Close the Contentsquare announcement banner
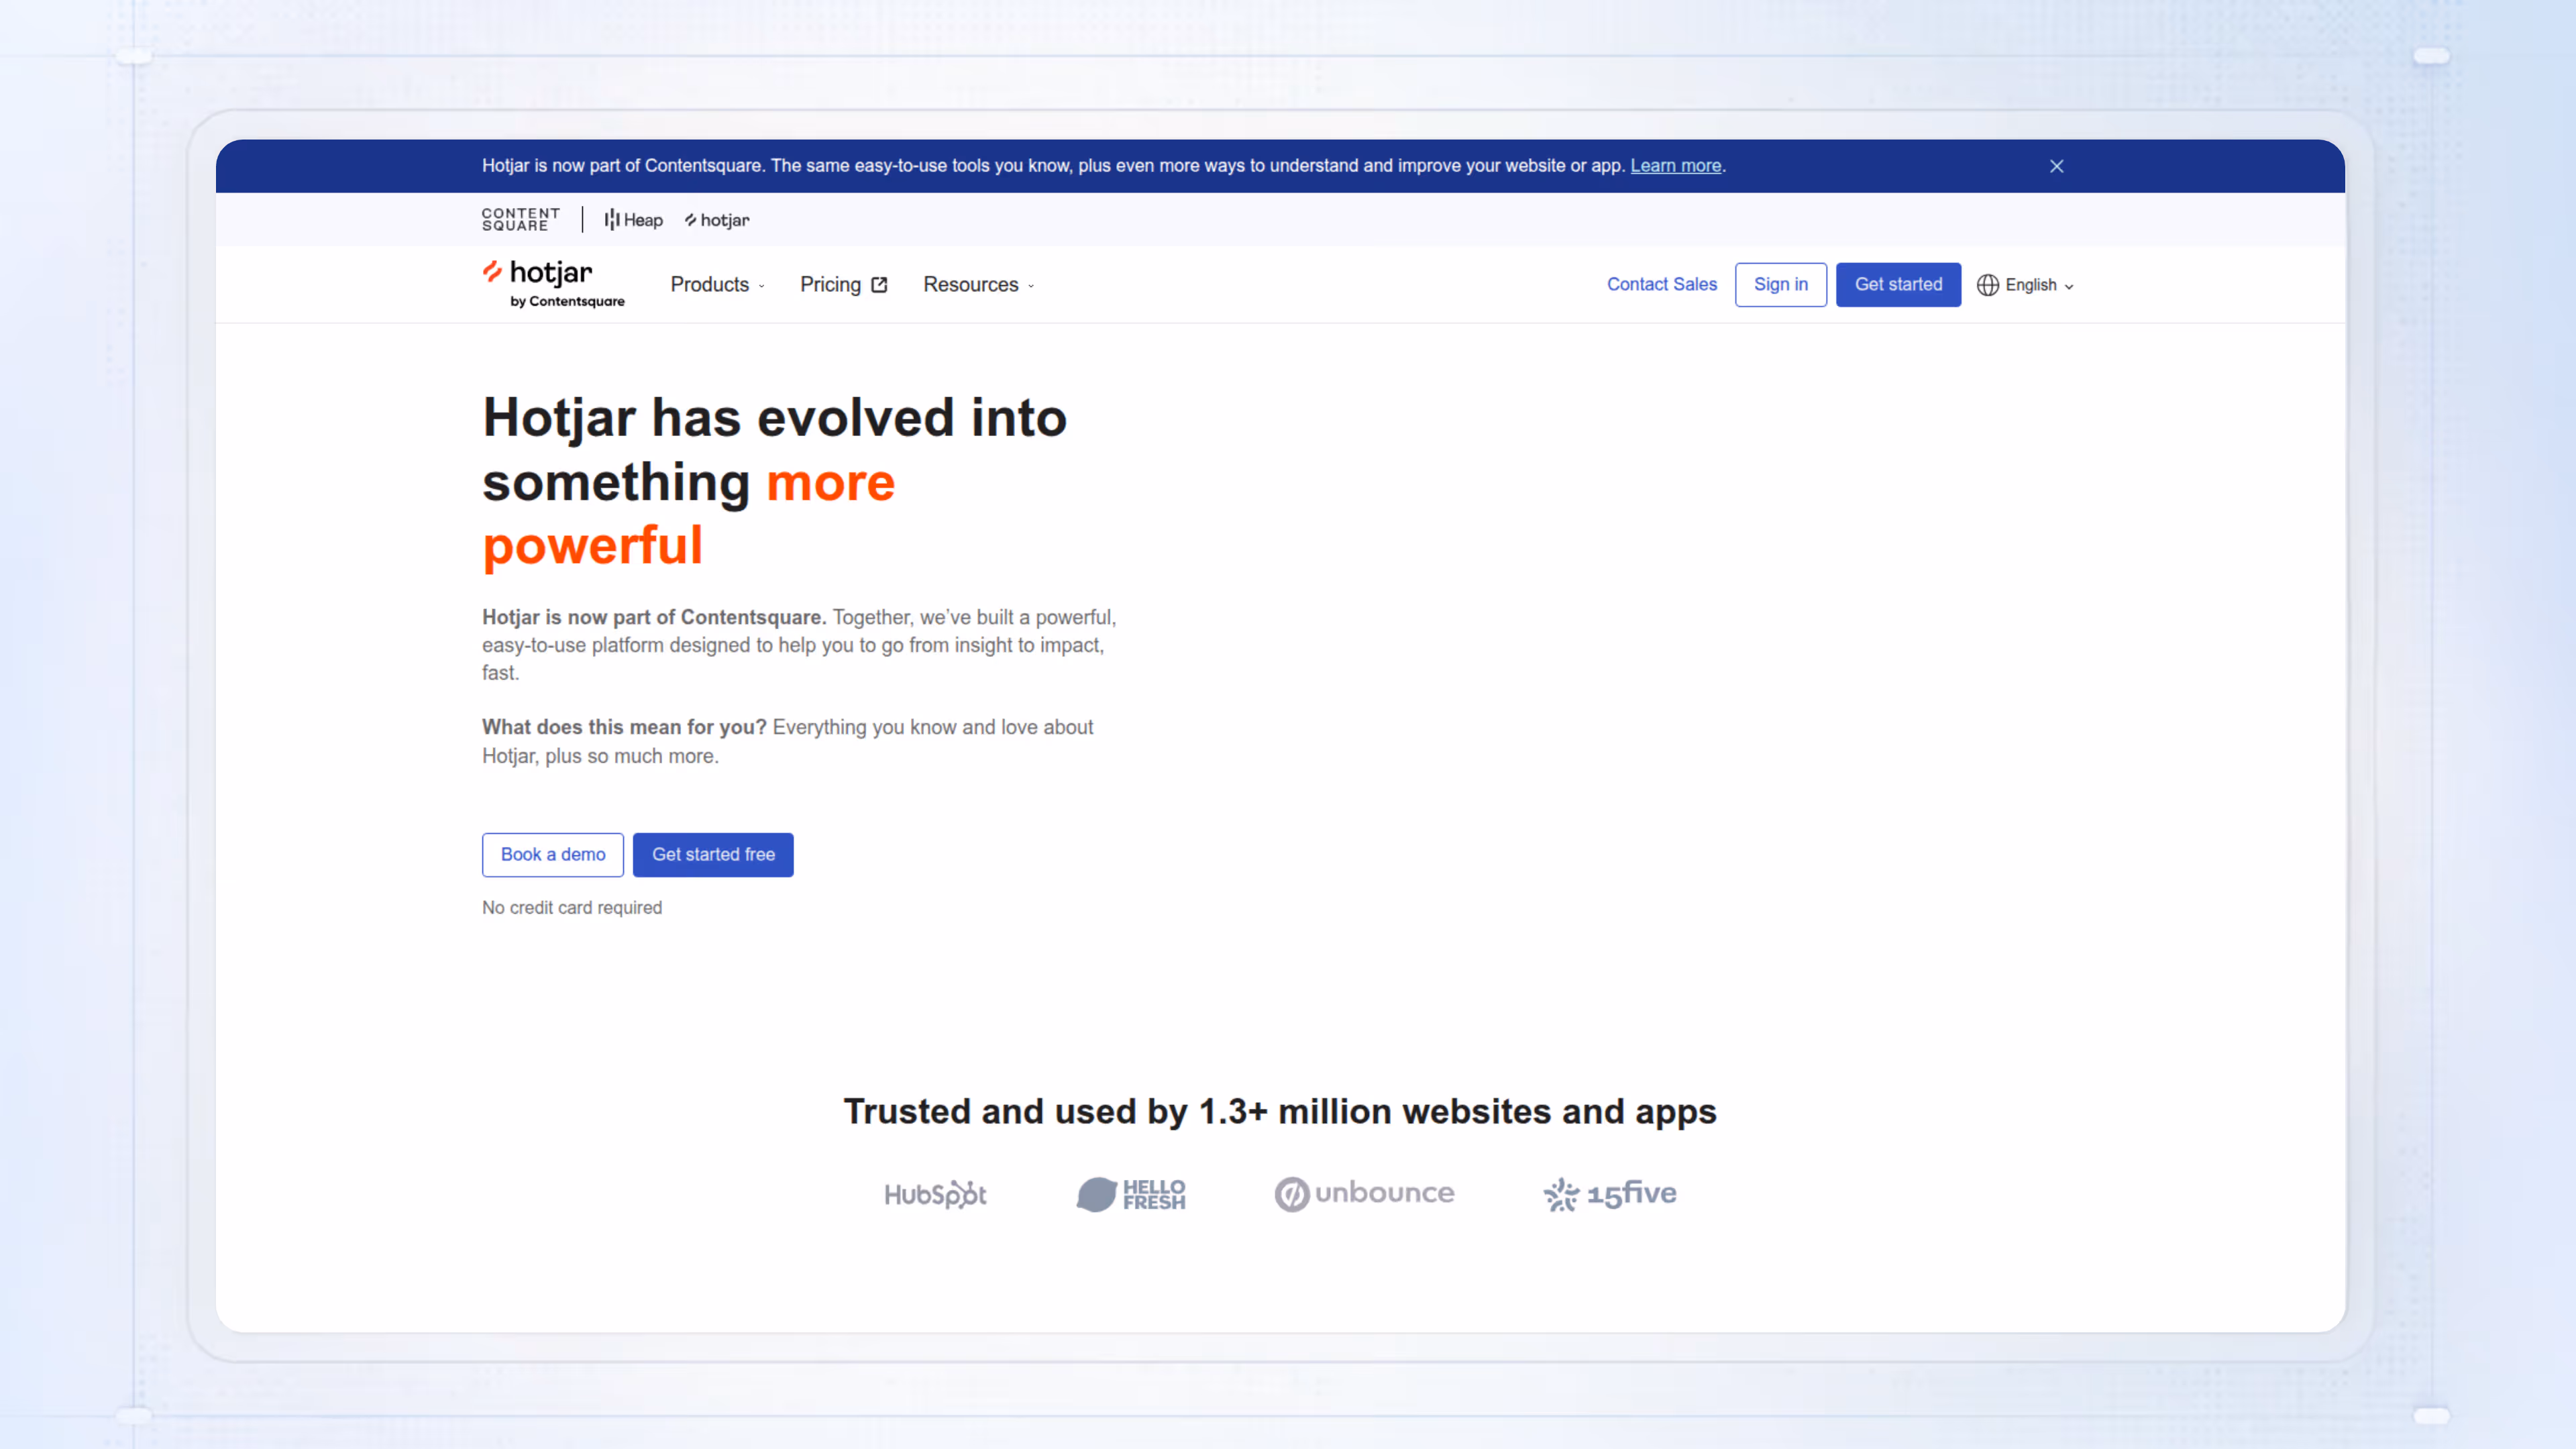The width and height of the screenshot is (2576, 1449). click(x=2056, y=166)
